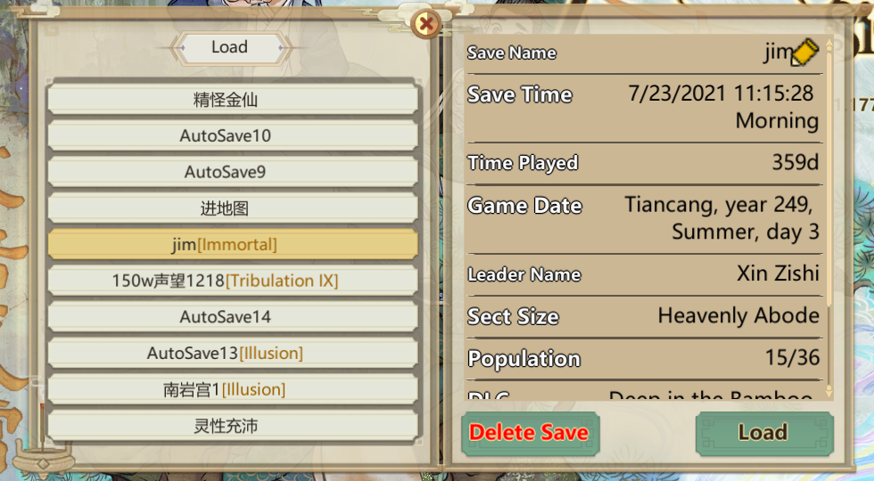Click the Load title tab at top
The height and width of the screenshot is (481, 874).
(230, 48)
